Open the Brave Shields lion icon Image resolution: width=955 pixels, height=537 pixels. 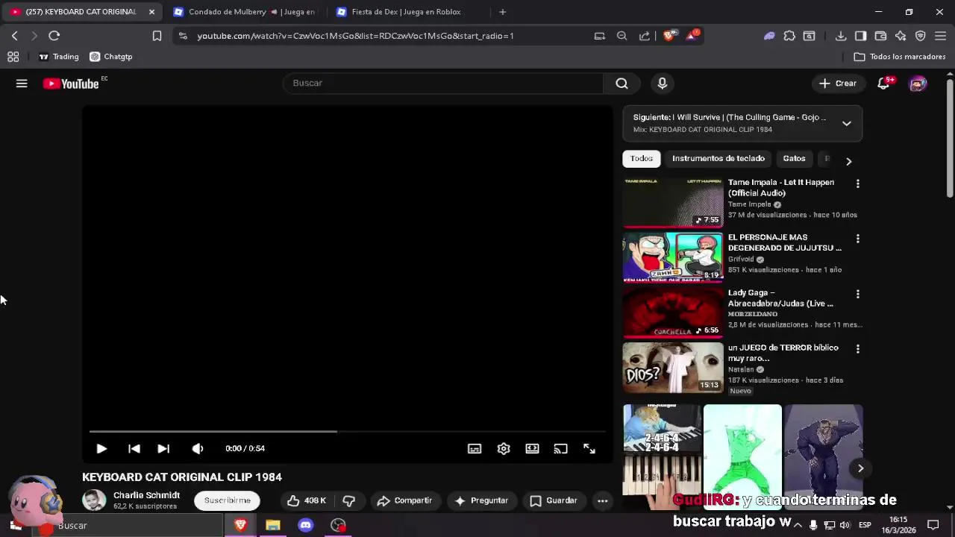click(x=669, y=35)
